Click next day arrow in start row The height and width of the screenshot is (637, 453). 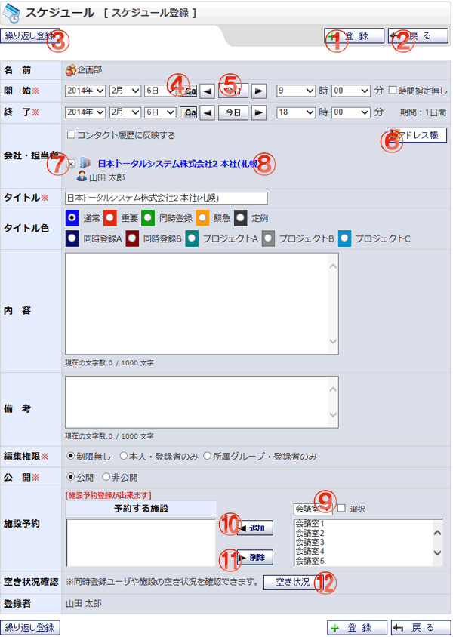point(259,91)
